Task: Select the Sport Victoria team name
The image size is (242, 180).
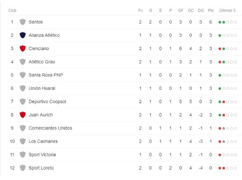Action: point(42,155)
